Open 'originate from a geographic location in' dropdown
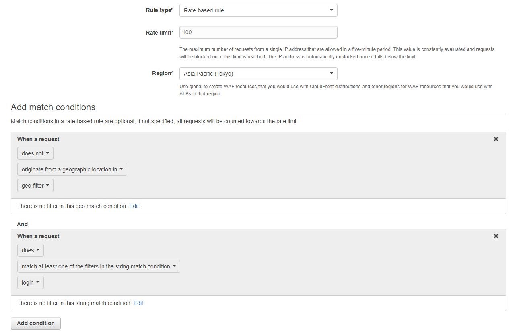Image resolution: width=515 pixels, height=334 pixels. pyautogui.click(x=72, y=169)
